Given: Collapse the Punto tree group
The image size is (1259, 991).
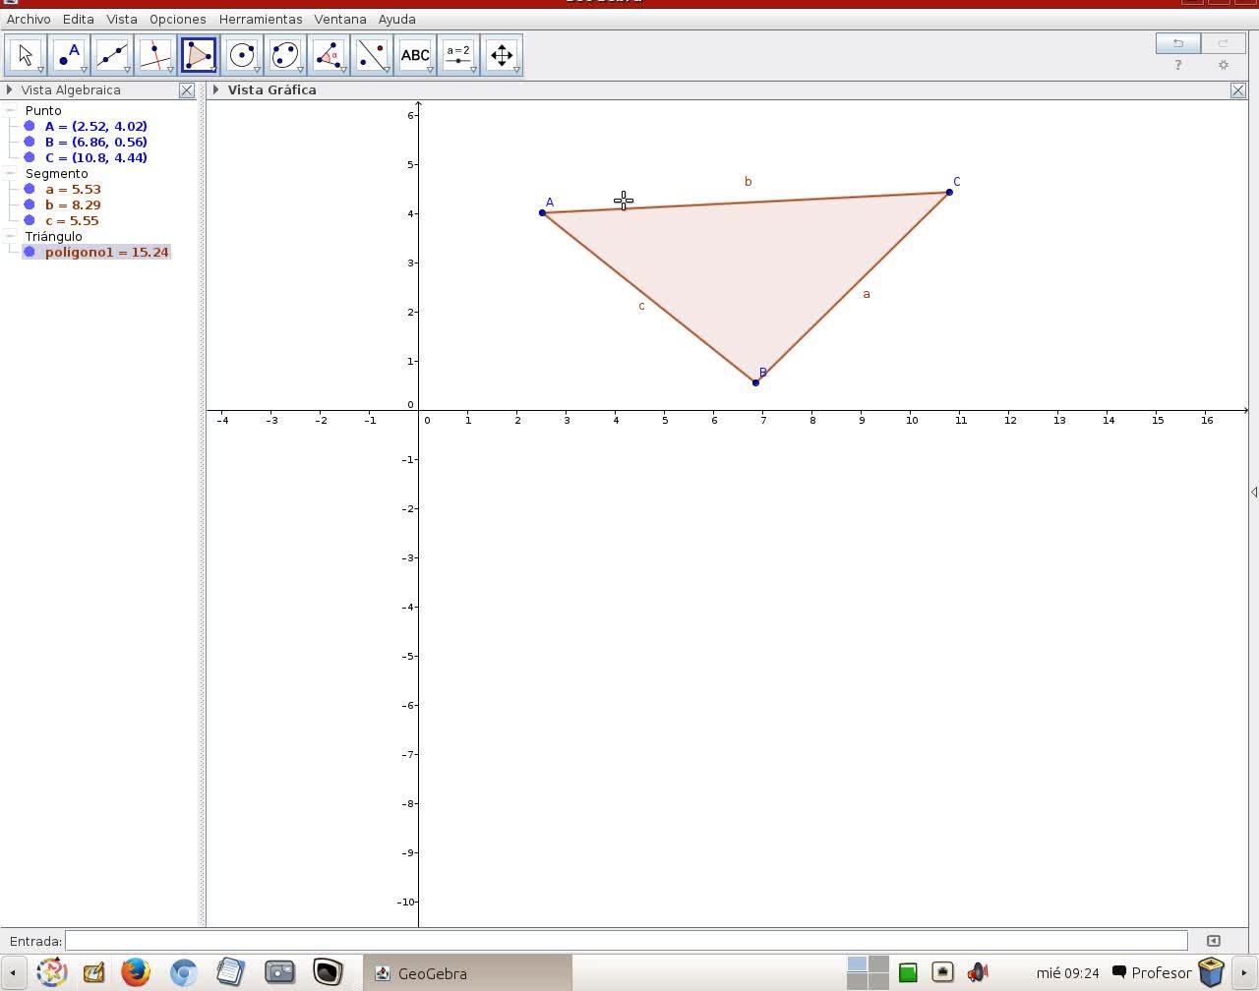Looking at the screenshot, I should pos(10,110).
